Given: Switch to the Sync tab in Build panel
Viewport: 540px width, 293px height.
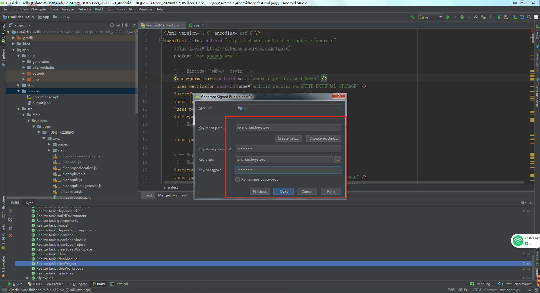Looking at the screenshot, I should click(29, 203).
